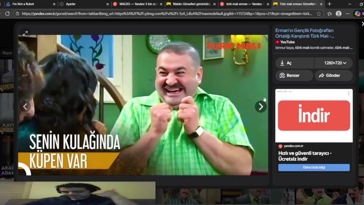The height and width of the screenshot is (205, 364).
Task: Open the ad options three-dot menu
Action: (x=349, y=93)
